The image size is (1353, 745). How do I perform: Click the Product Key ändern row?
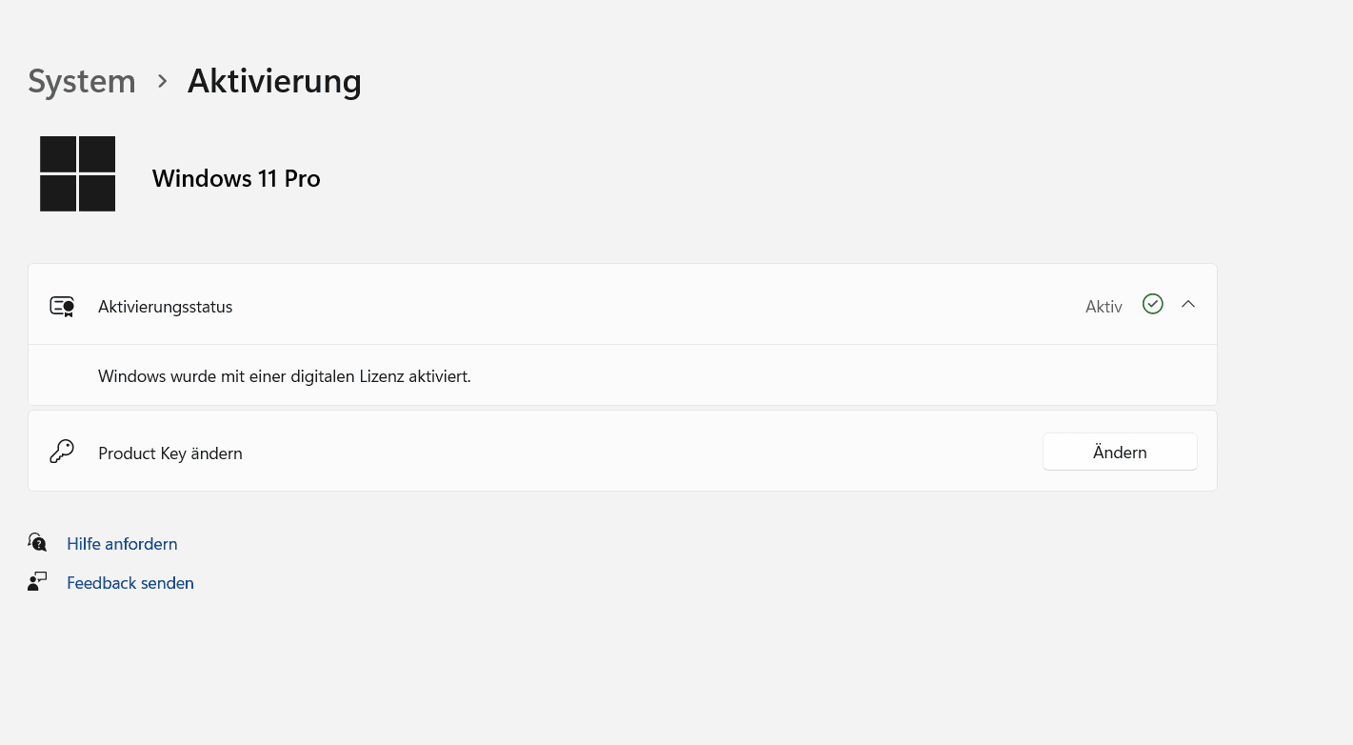coord(623,452)
